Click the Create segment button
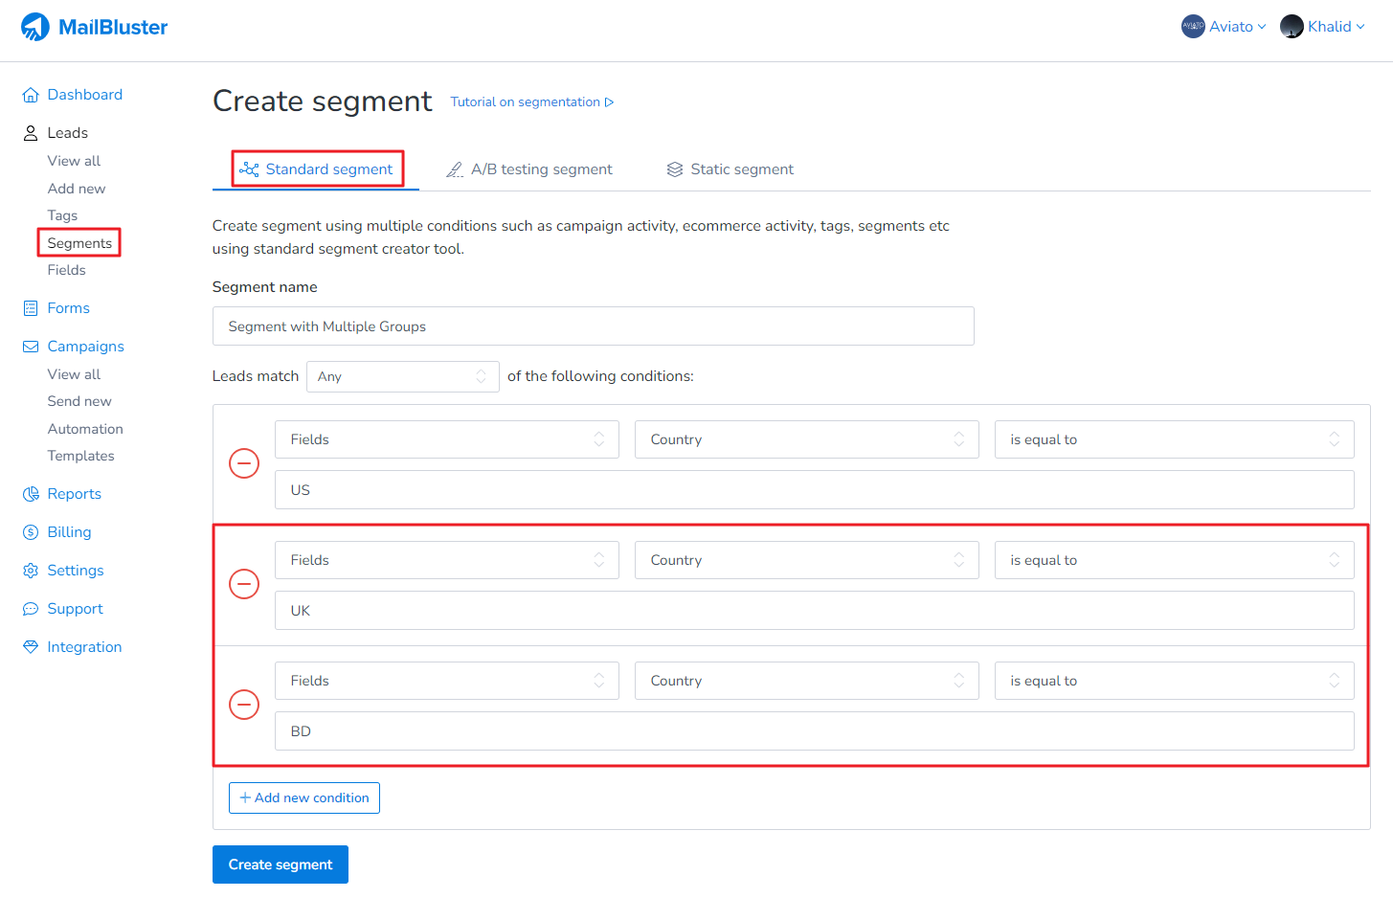Image resolution: width=1393 pixels, height=898 pixels. tap(281, 864)
